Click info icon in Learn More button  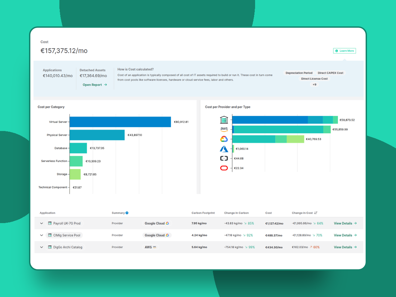337,51
